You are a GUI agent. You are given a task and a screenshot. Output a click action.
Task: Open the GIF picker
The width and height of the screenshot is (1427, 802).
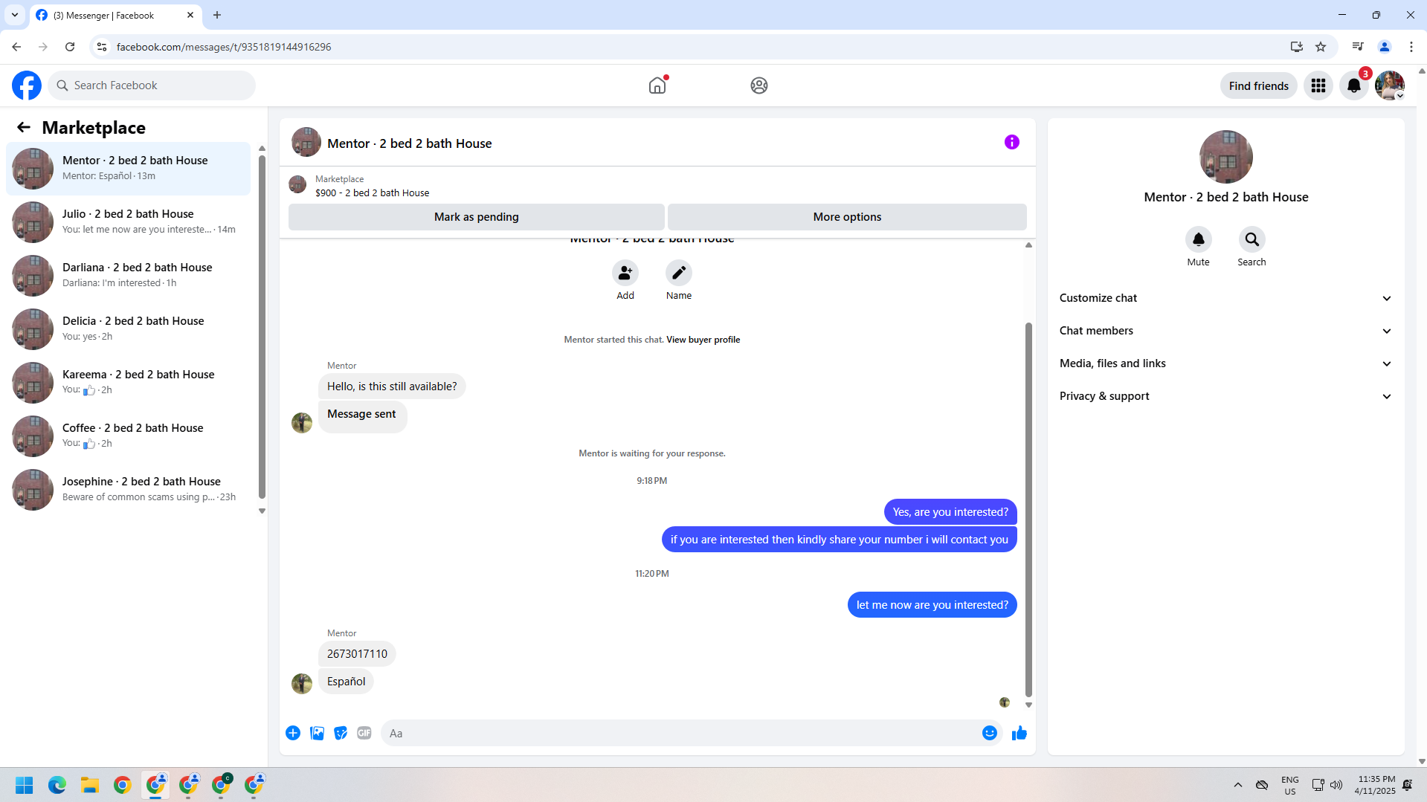coord(364,733)
